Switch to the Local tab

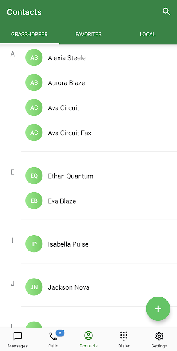pyautogui.click(x=148, y=35)
